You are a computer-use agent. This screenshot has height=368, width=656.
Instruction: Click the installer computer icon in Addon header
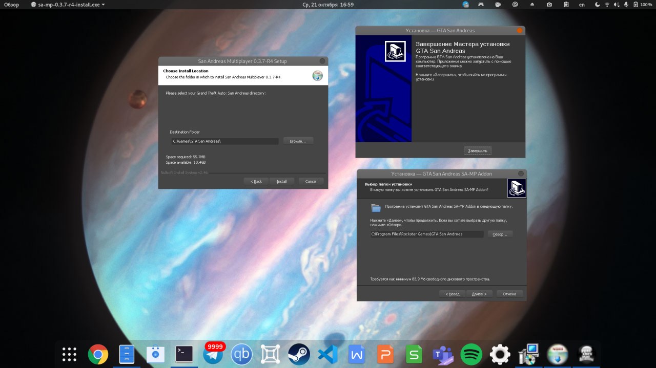pyautogui.click(x=517, y=188)
